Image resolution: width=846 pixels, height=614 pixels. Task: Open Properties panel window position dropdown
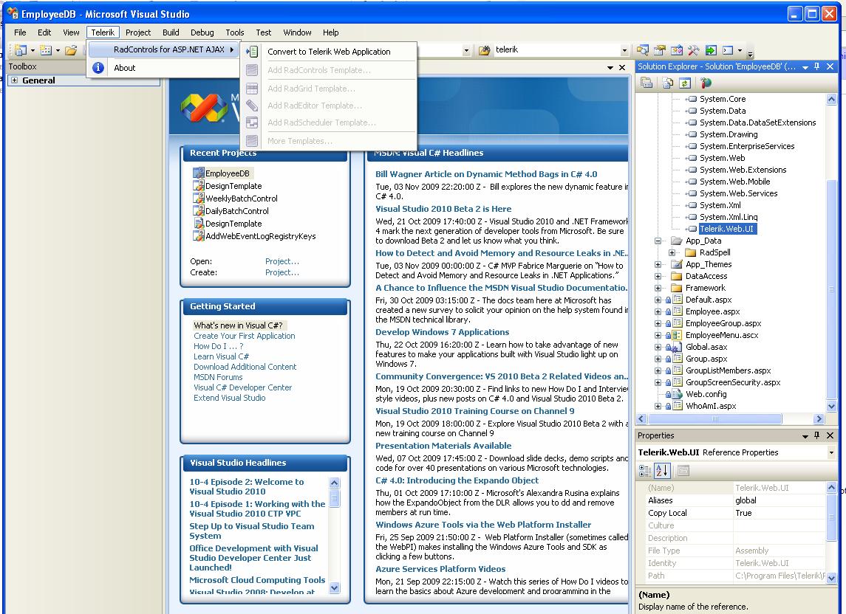pos(805,435)
